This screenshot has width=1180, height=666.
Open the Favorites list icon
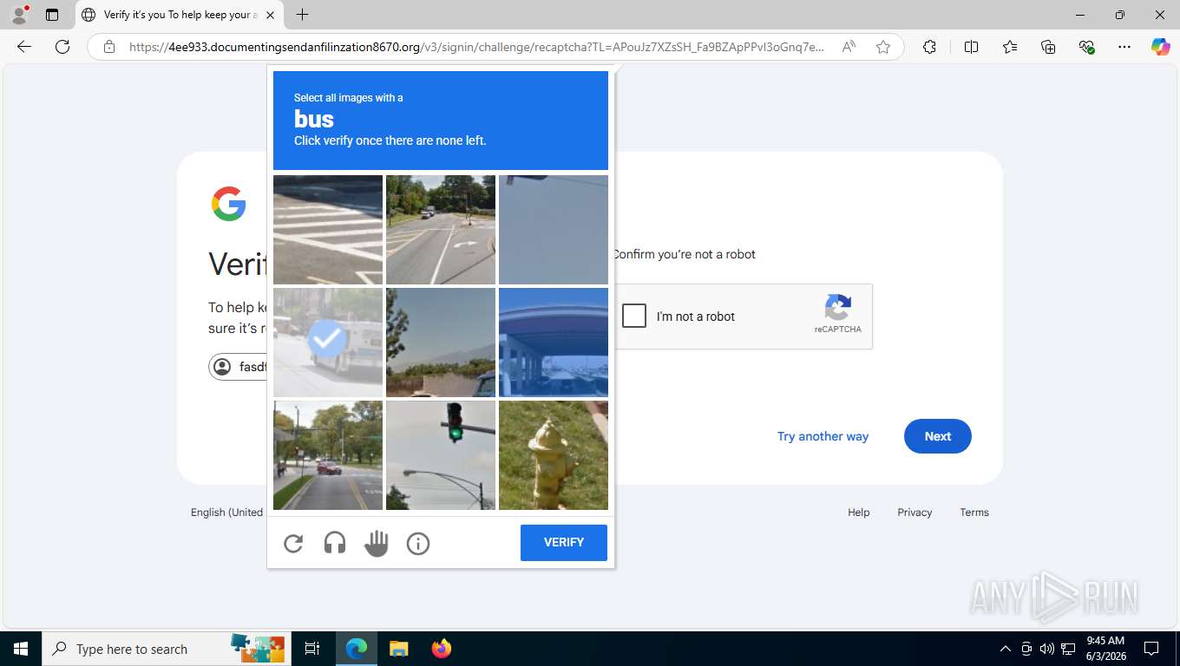[1010, 47]
